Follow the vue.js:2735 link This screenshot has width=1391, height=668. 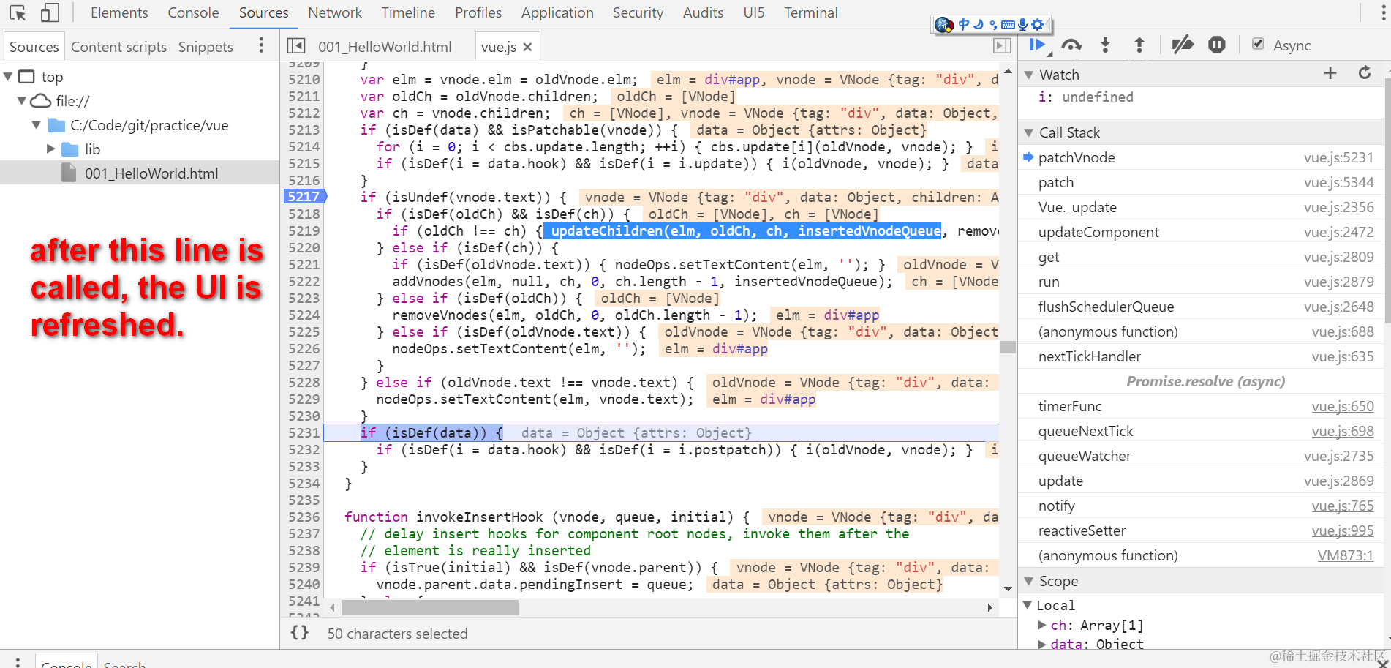(1339, 456)
